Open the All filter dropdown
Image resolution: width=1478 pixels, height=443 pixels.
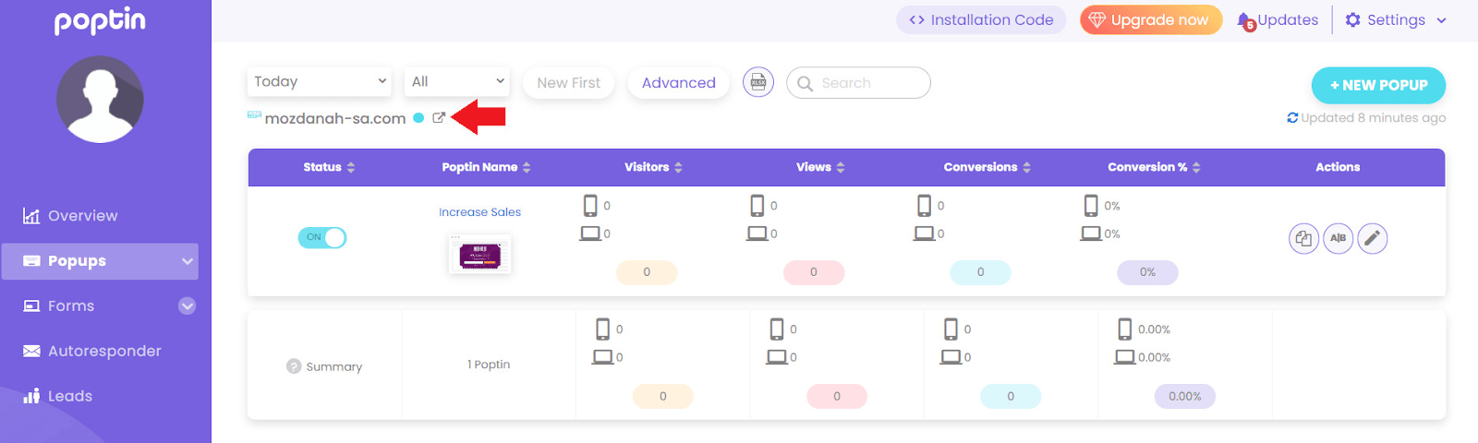(457, 81)
